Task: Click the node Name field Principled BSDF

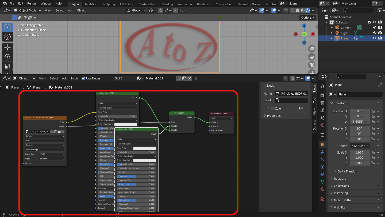Action: pyautogui.click(x=291, y=94)
